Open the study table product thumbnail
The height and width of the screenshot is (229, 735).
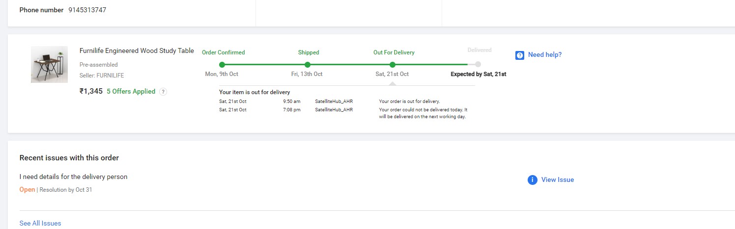(x=49, y=64)
